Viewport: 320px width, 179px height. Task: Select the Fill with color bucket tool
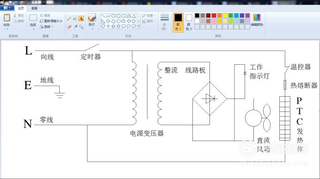[75, 19]
